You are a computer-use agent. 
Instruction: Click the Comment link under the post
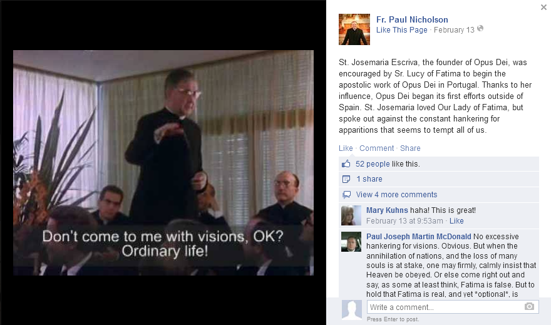tap(377, 148)
